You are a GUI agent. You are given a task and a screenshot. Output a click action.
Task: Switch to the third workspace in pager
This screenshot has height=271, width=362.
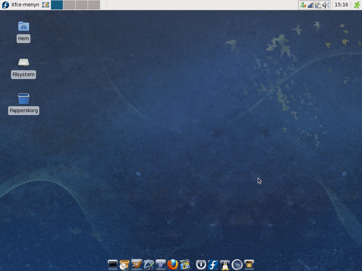tap(82, 5)
